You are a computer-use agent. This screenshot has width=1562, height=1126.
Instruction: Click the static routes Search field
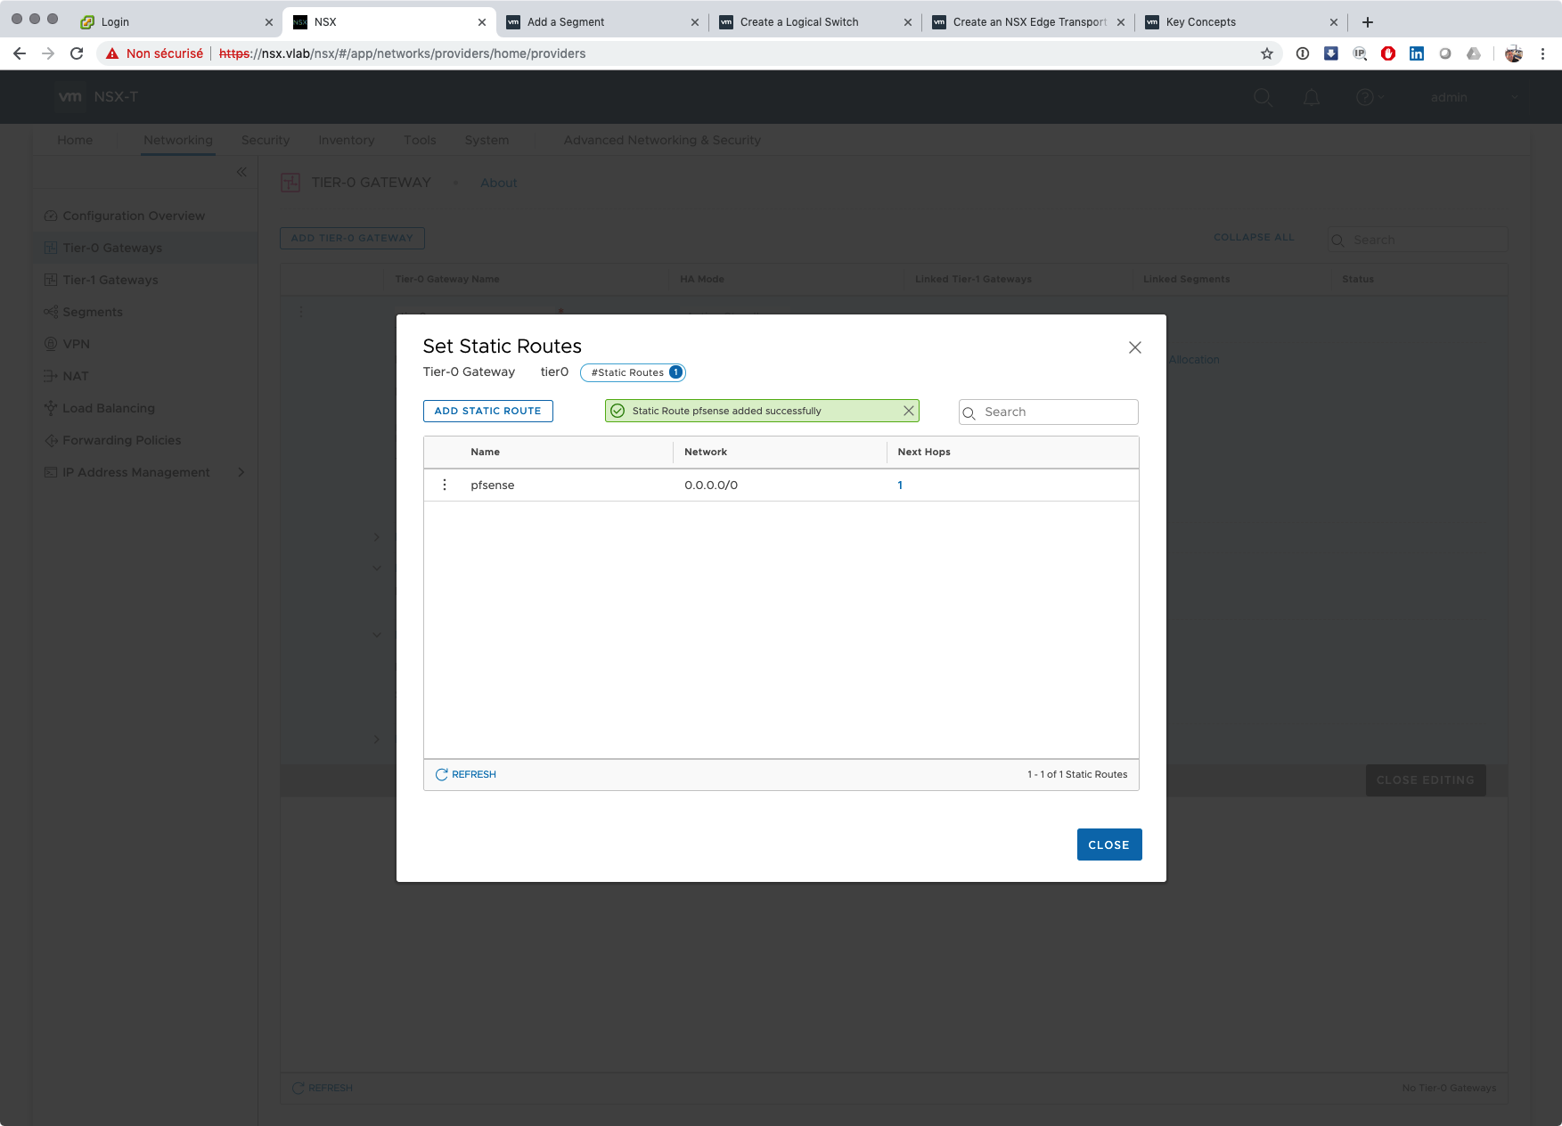click(1056, 412)
